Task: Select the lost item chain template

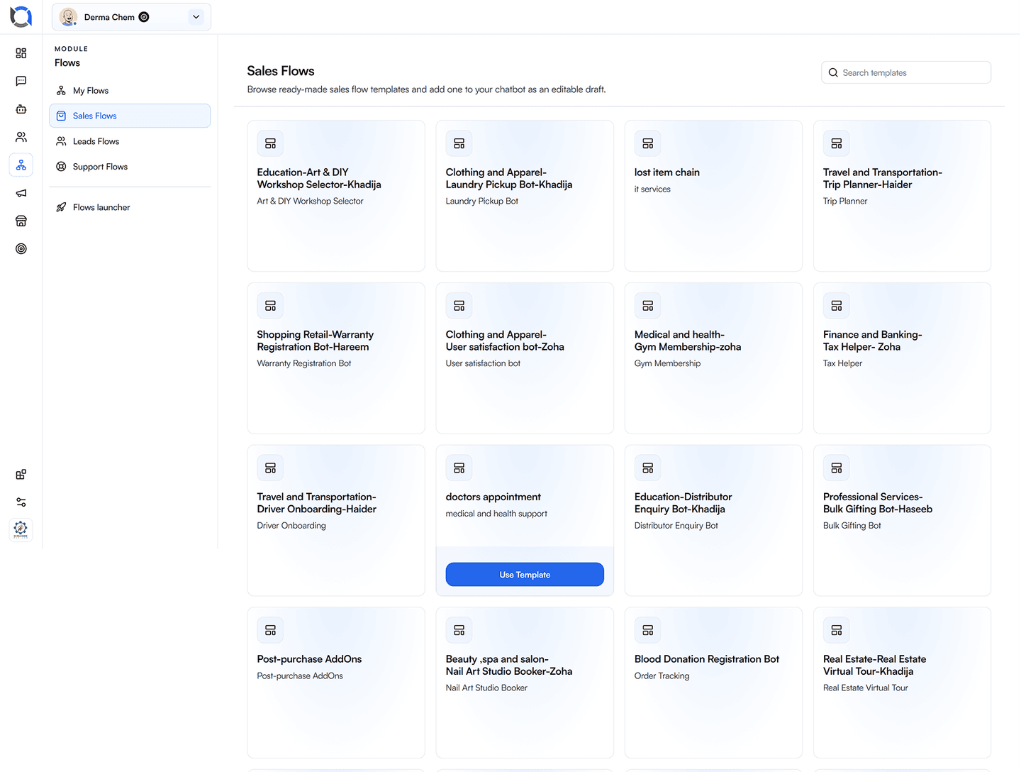Action: click(713, 196)
